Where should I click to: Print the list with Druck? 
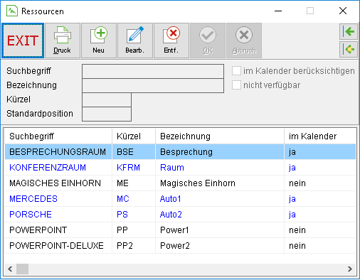point(63,41)
